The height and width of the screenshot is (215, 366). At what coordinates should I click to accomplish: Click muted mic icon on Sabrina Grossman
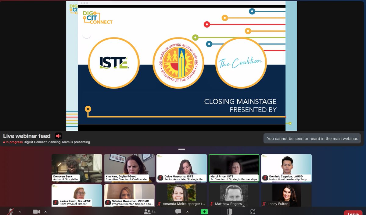pos(108,203)
